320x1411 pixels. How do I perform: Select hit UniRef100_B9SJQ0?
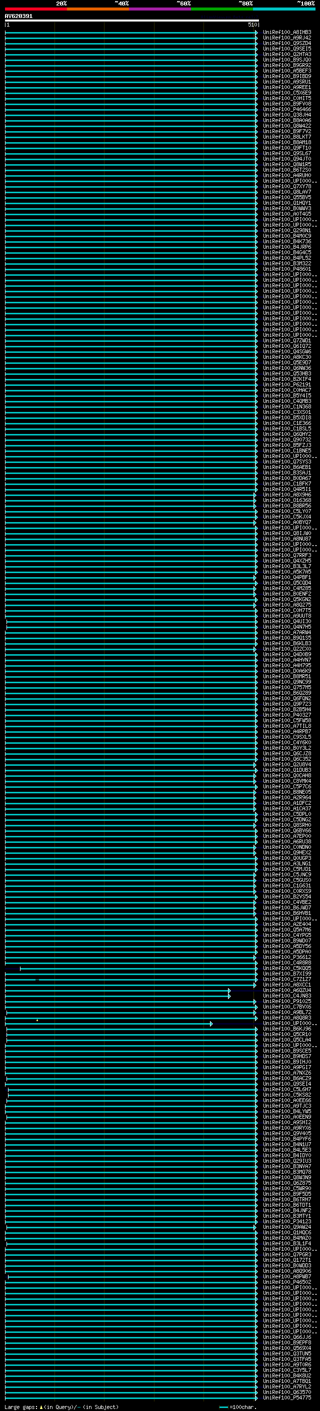coord(287,60)
